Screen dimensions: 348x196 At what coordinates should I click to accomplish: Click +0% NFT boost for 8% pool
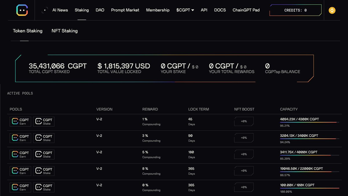[x=244, y=171]
